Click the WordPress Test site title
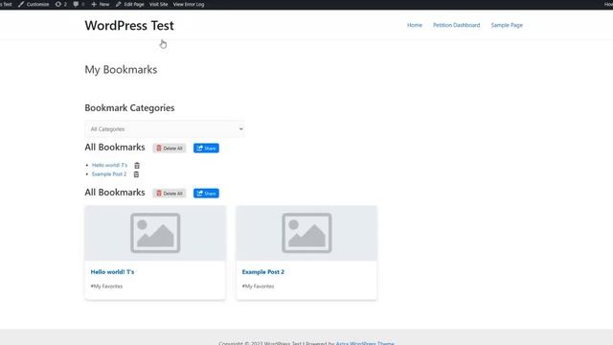Screen dimensions: 613x345 (129, 26)
